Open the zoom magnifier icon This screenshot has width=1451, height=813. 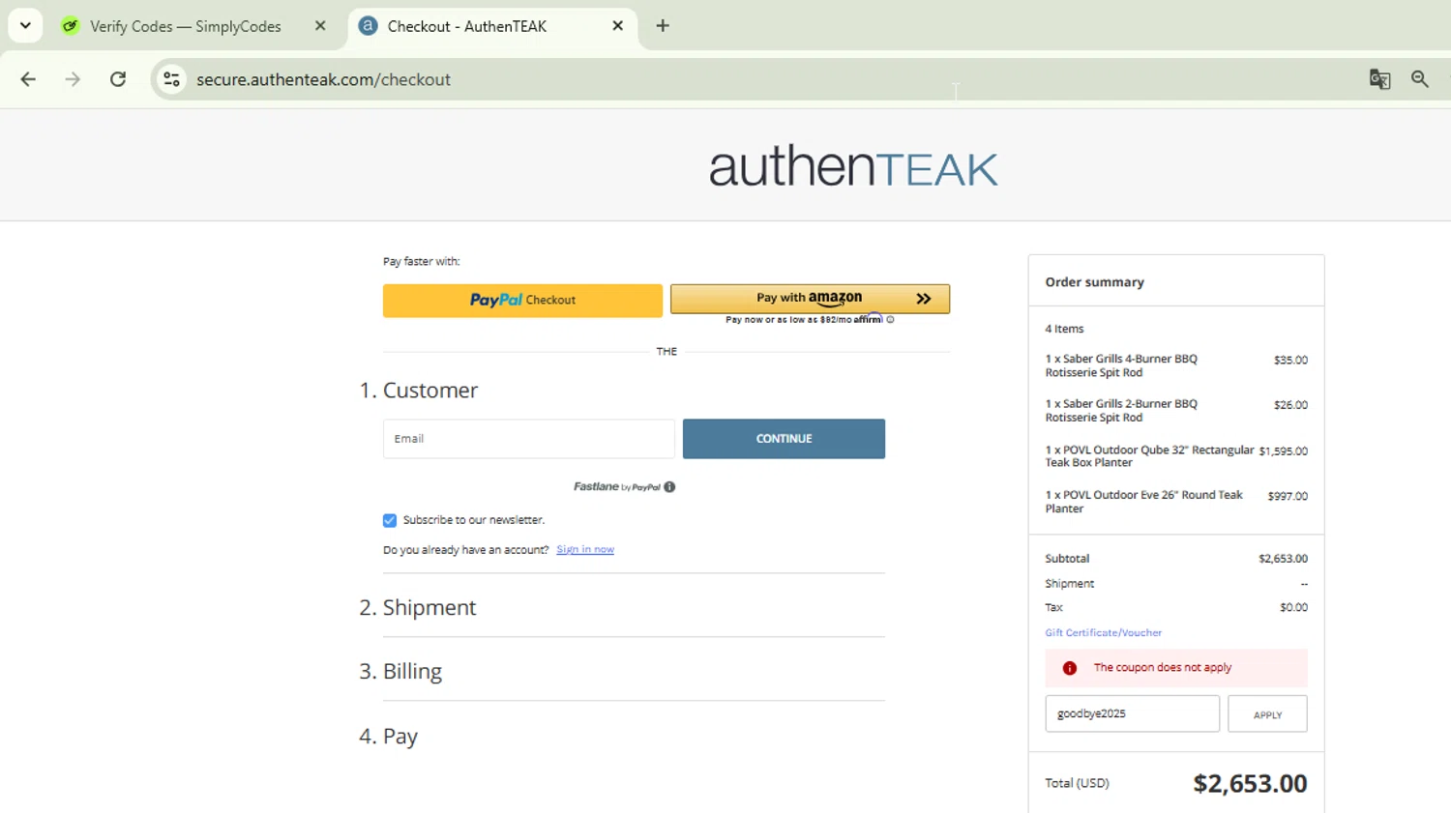click(1419, 79)
